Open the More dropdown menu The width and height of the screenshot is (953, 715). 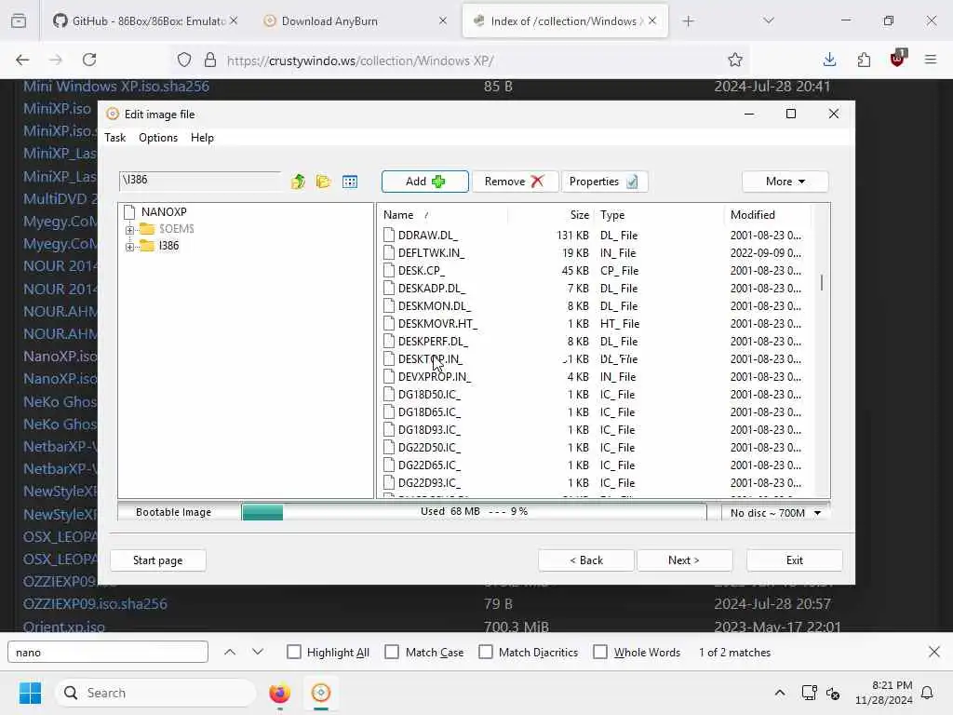point(785,182)
